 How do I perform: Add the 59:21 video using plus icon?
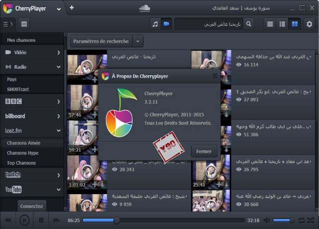[95, 149]
